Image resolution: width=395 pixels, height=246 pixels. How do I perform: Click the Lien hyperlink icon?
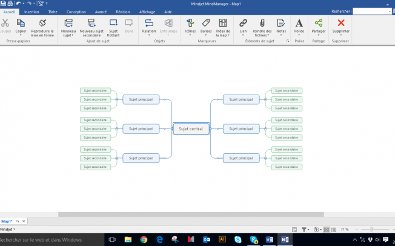click(x=243, y=22)
